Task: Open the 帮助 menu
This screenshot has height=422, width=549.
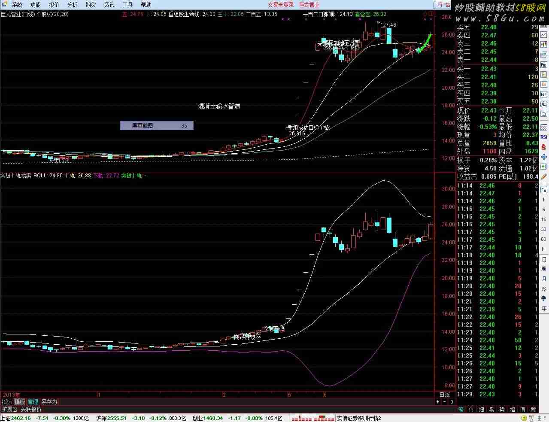Action: click(146, 5)
